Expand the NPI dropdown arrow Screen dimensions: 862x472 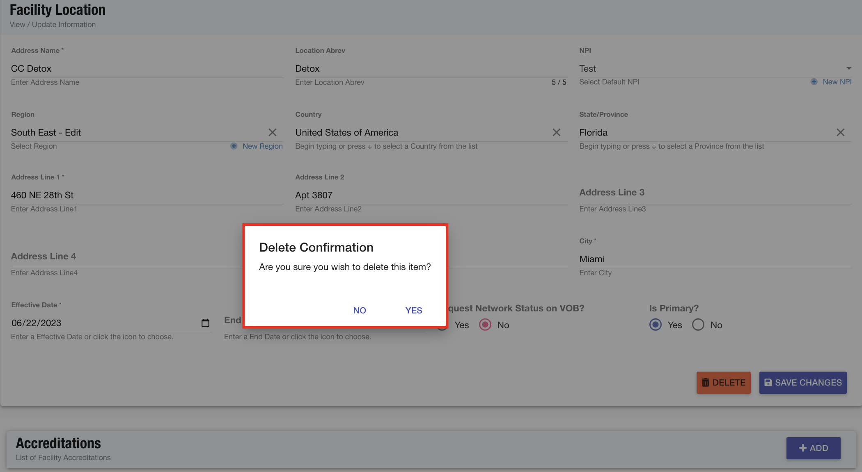[x=848, y=68]
